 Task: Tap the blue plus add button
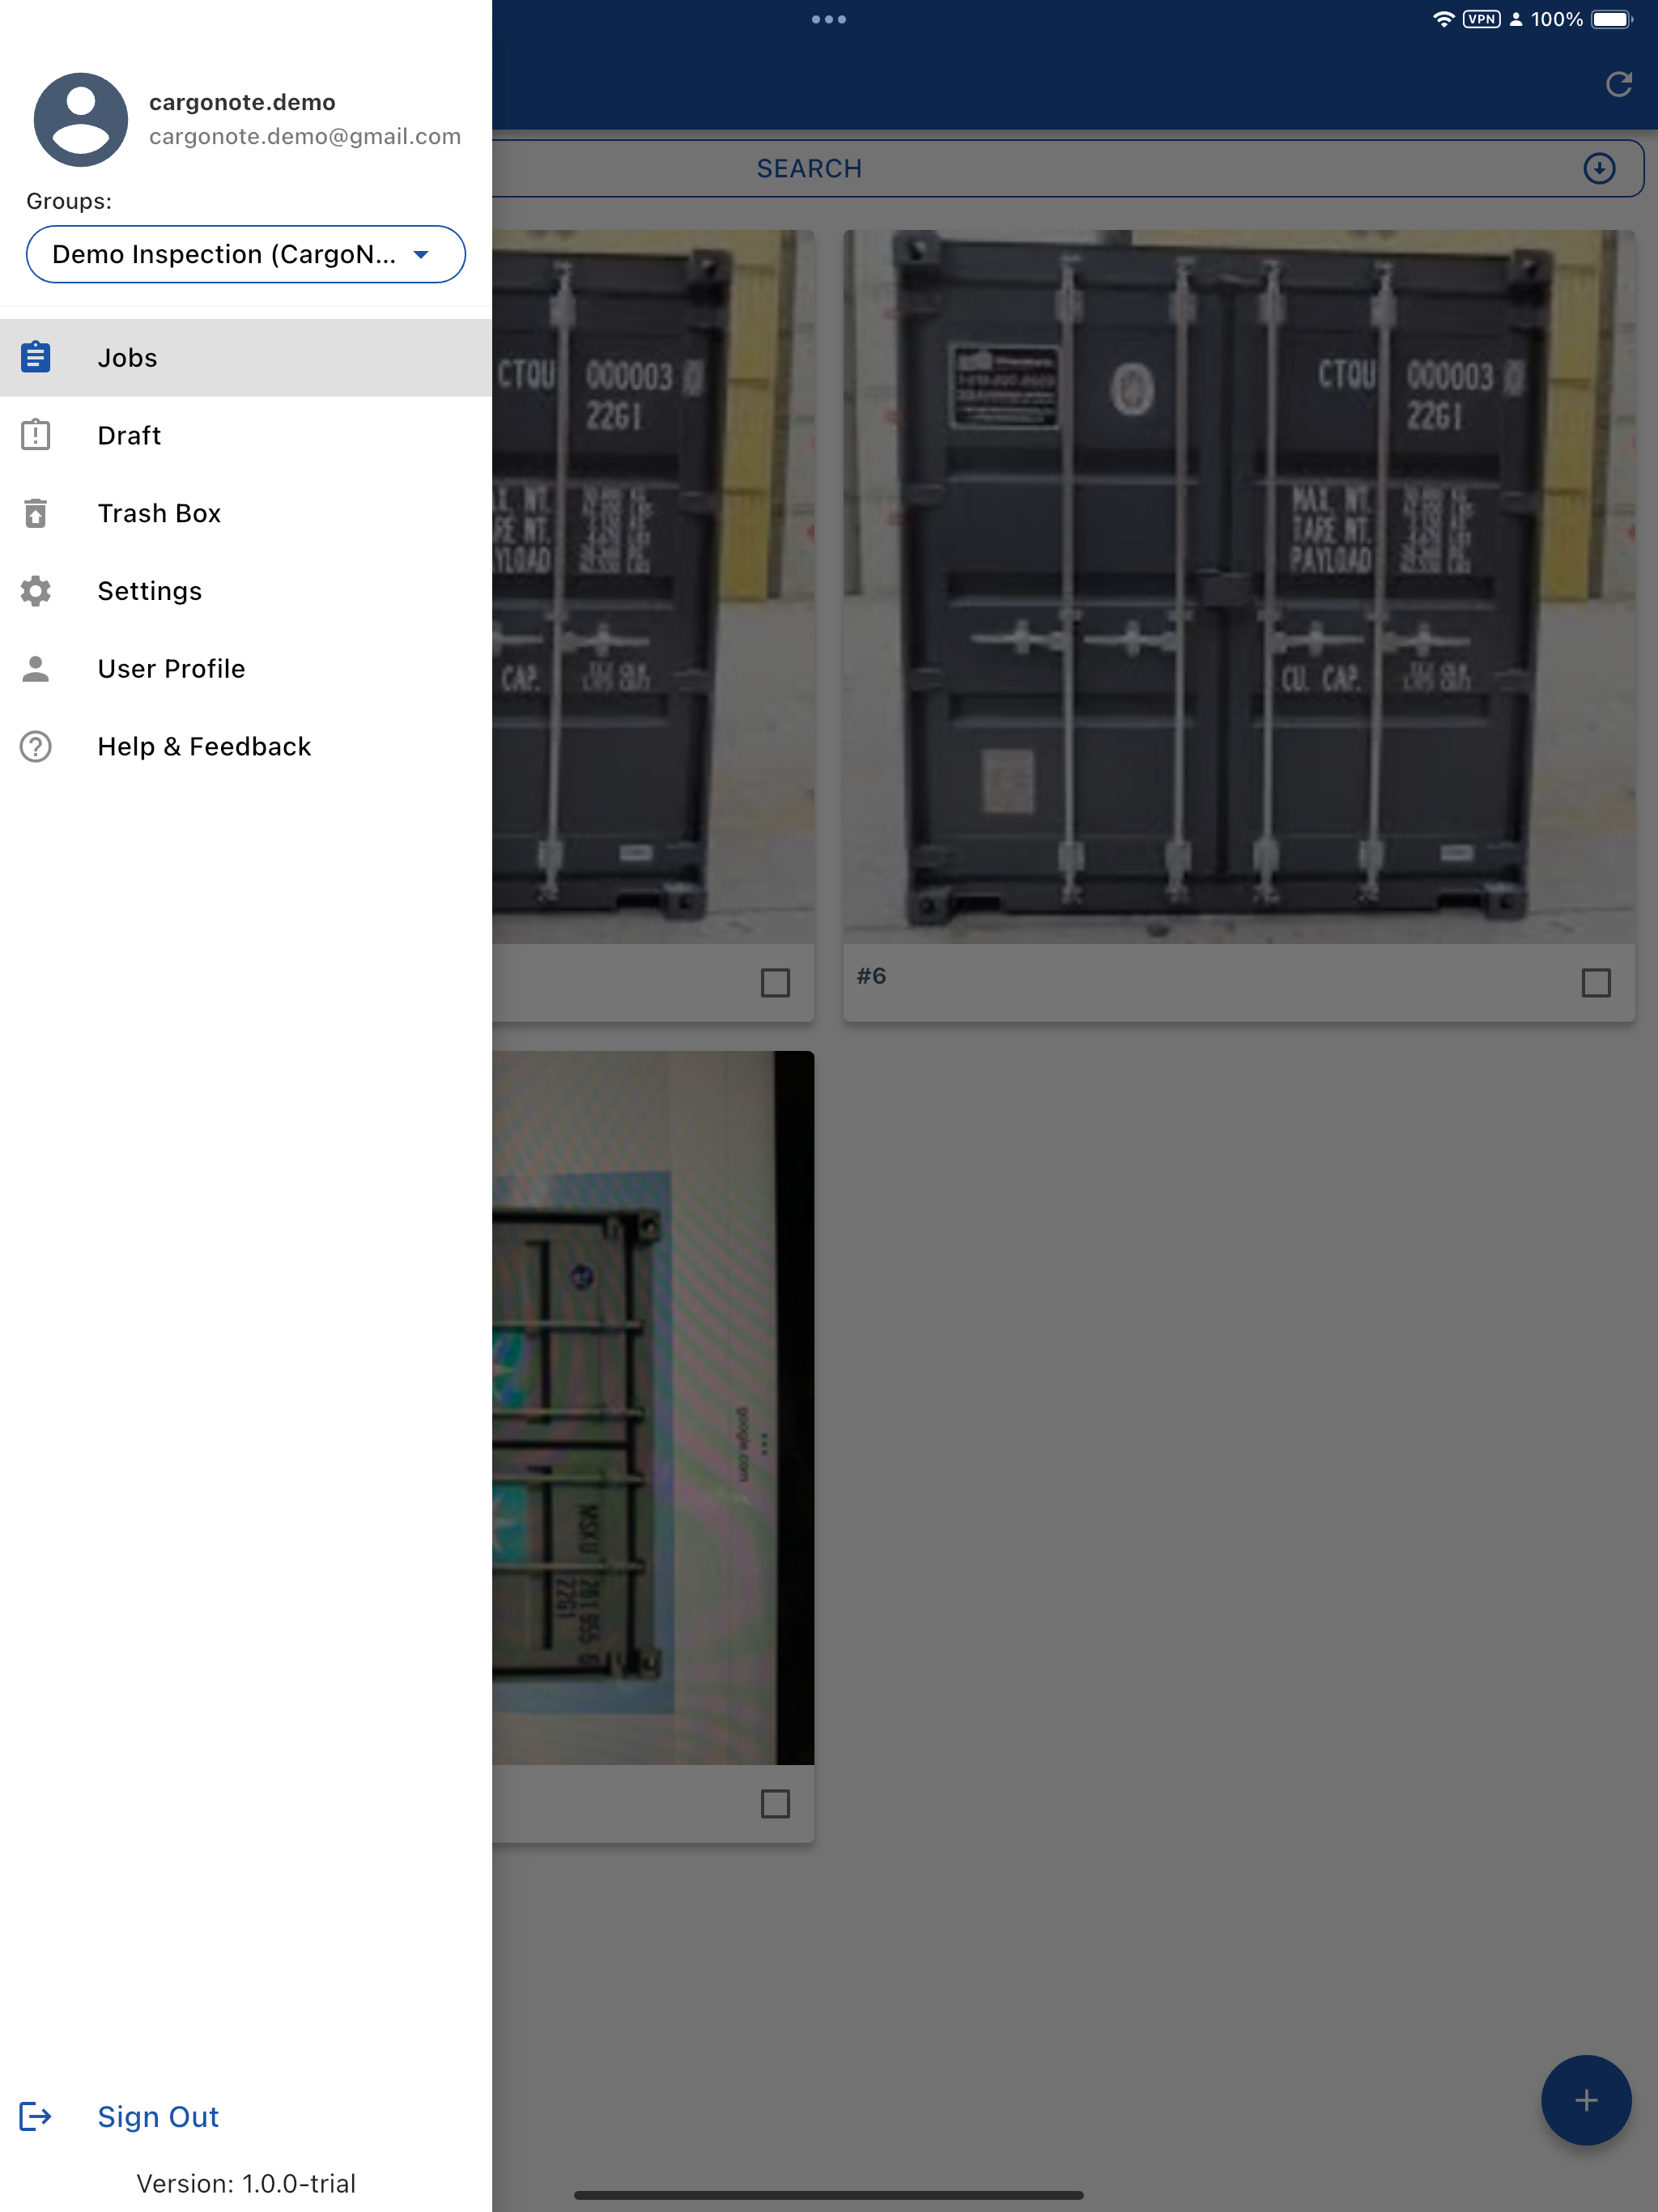click(1586, 2100)
